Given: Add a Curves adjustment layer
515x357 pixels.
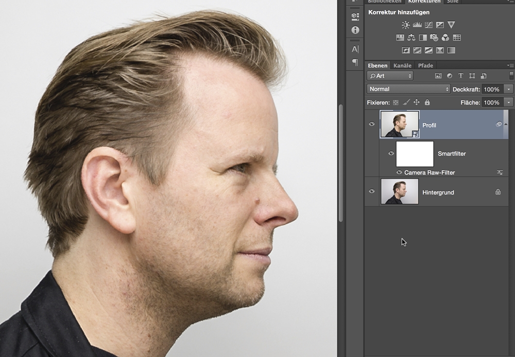Looking at the screenshot, I should point(428,25).
